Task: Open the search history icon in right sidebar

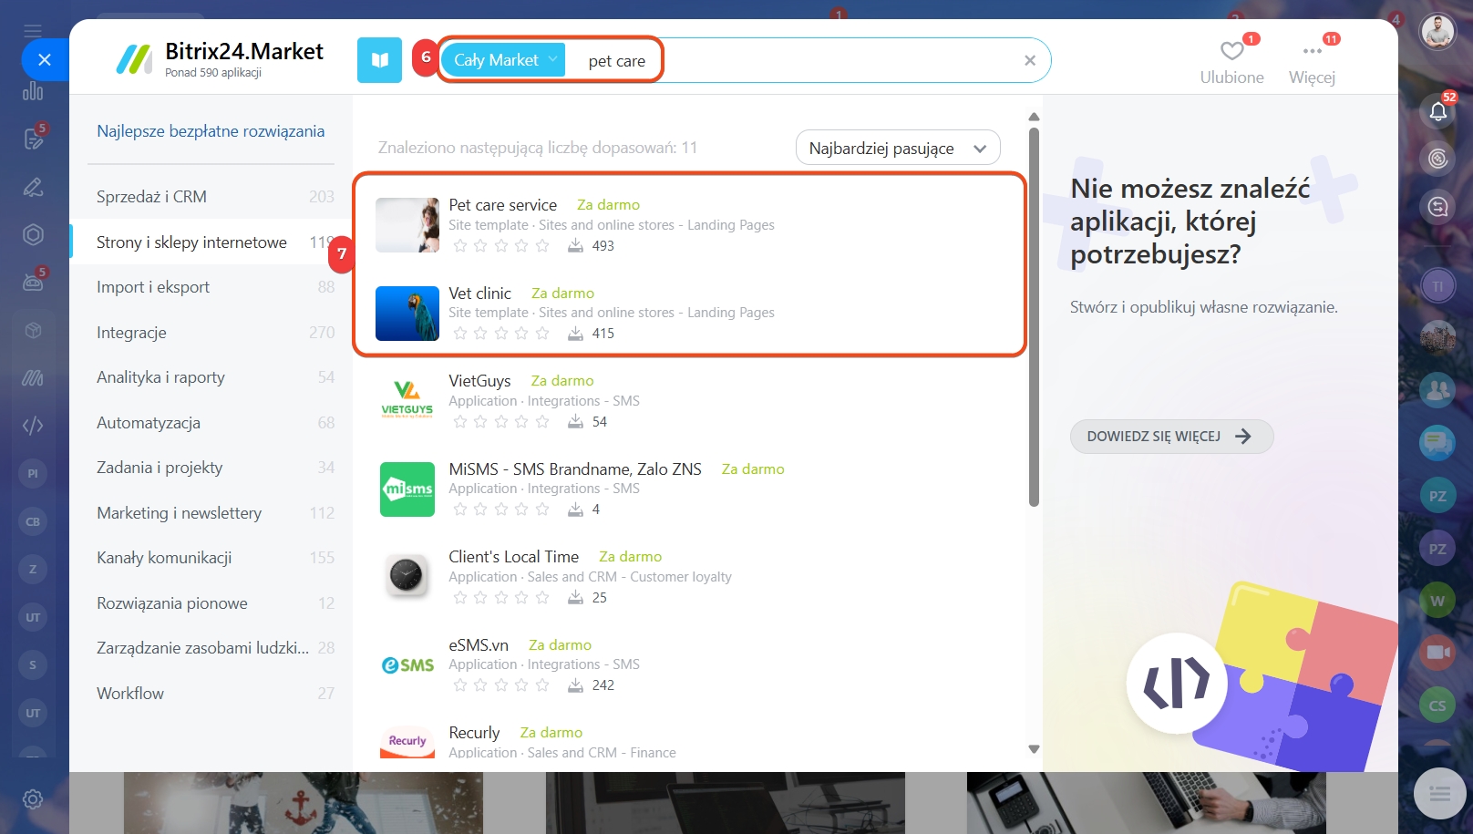Action: 1438,207
